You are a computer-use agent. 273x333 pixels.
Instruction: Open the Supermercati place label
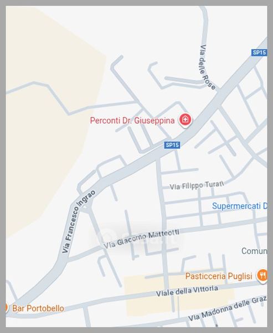click(240, 206)
